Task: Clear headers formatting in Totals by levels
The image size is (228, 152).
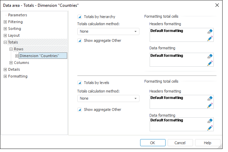Action: 210,98
